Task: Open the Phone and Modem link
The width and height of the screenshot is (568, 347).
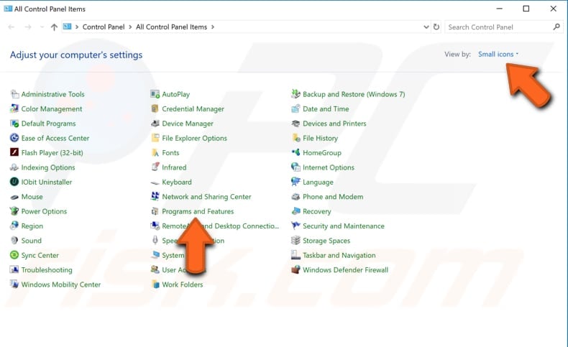Action: tap(333, 196)
